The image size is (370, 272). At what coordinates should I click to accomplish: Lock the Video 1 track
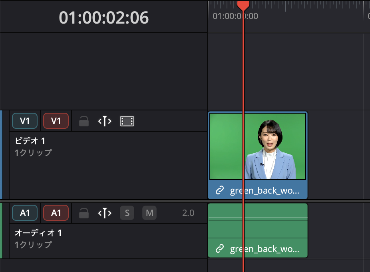pos(84,121)
